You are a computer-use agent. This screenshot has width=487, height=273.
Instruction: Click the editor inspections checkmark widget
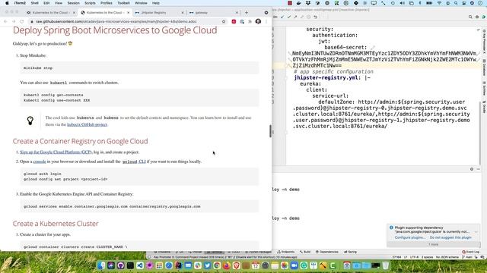click(x=478, y=30)
